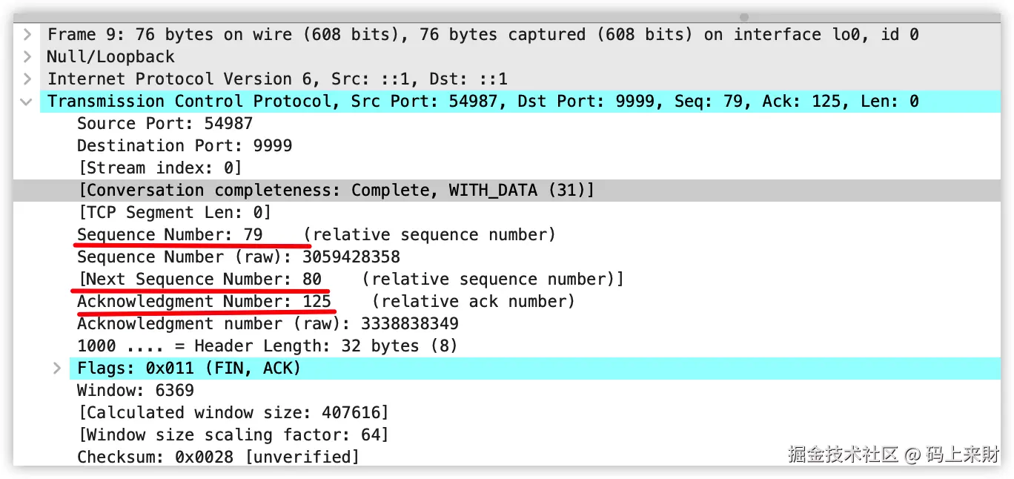Image resolution: width=1014 pixels, height=479 pixels.
Task: Click the TCP Segment Len: 0 line
Action: click(x=174, y=213)
